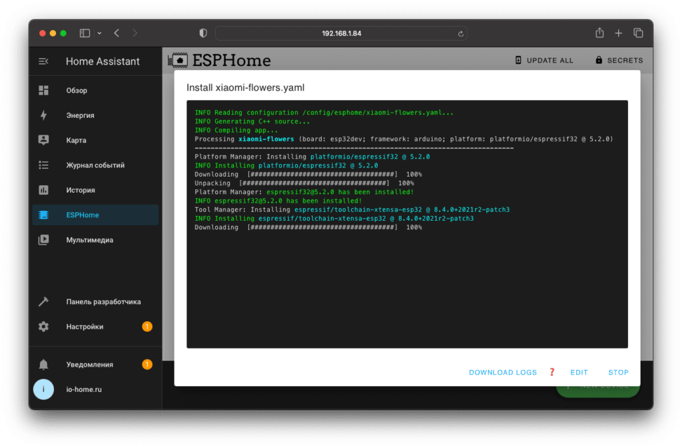Open the Настройки settings entry
This screenshot has width=682, height=448.
[95, 326]
